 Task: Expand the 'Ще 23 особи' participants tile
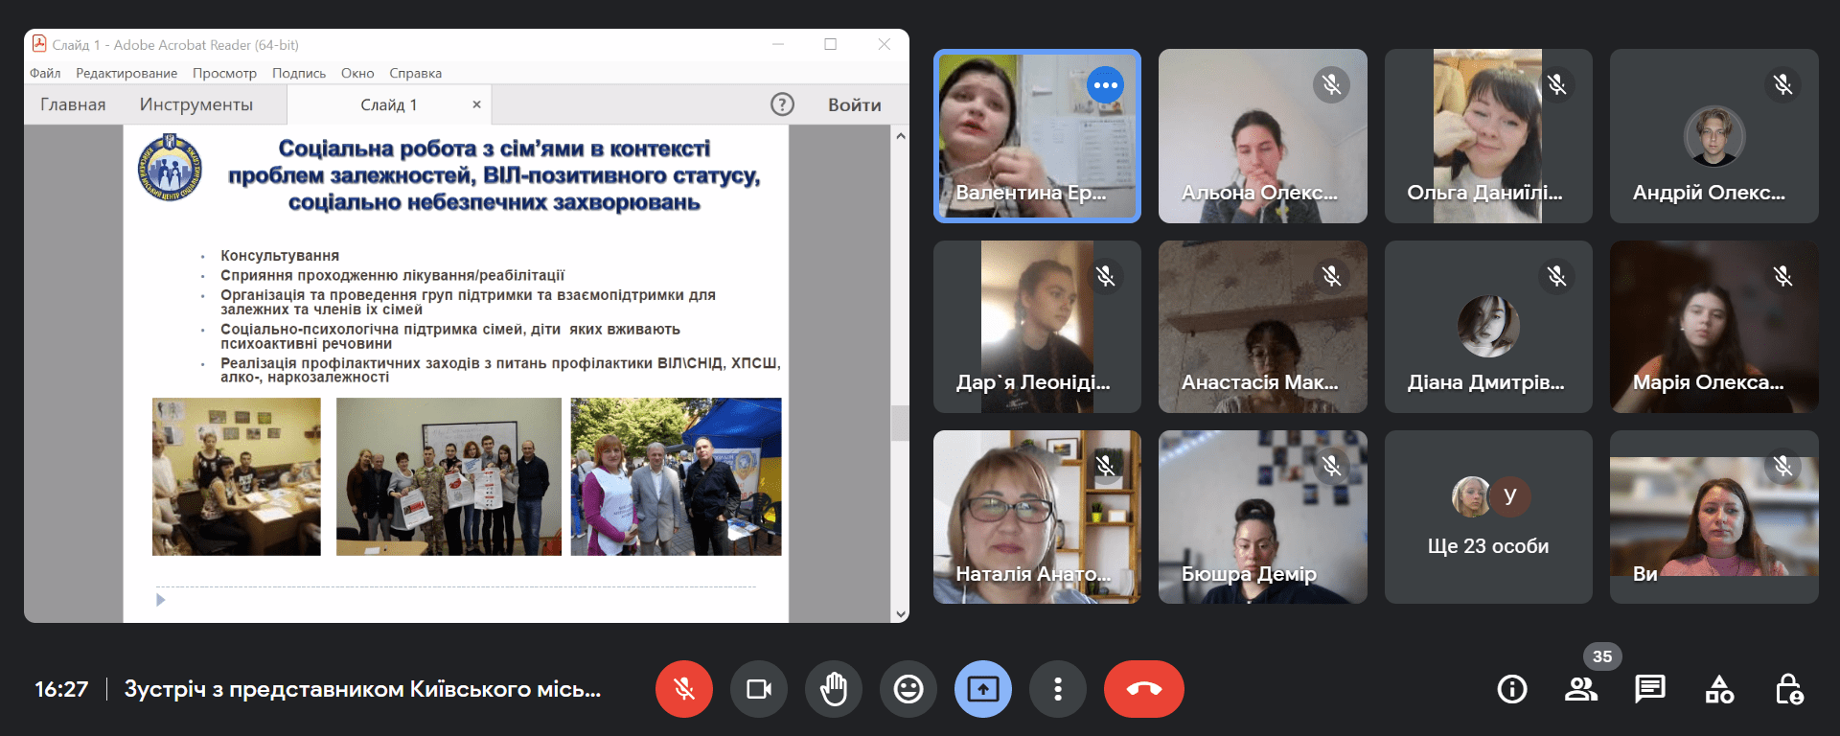pos(1488,517)
